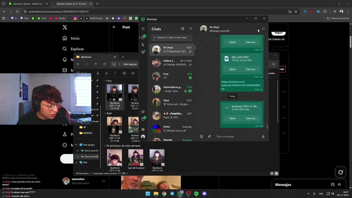This screenshot has width=352, height=198.
Task: Go up one folder level in File Explorer
Action: click(x=96, y=64)
